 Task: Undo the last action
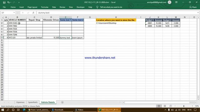(8, 2)
